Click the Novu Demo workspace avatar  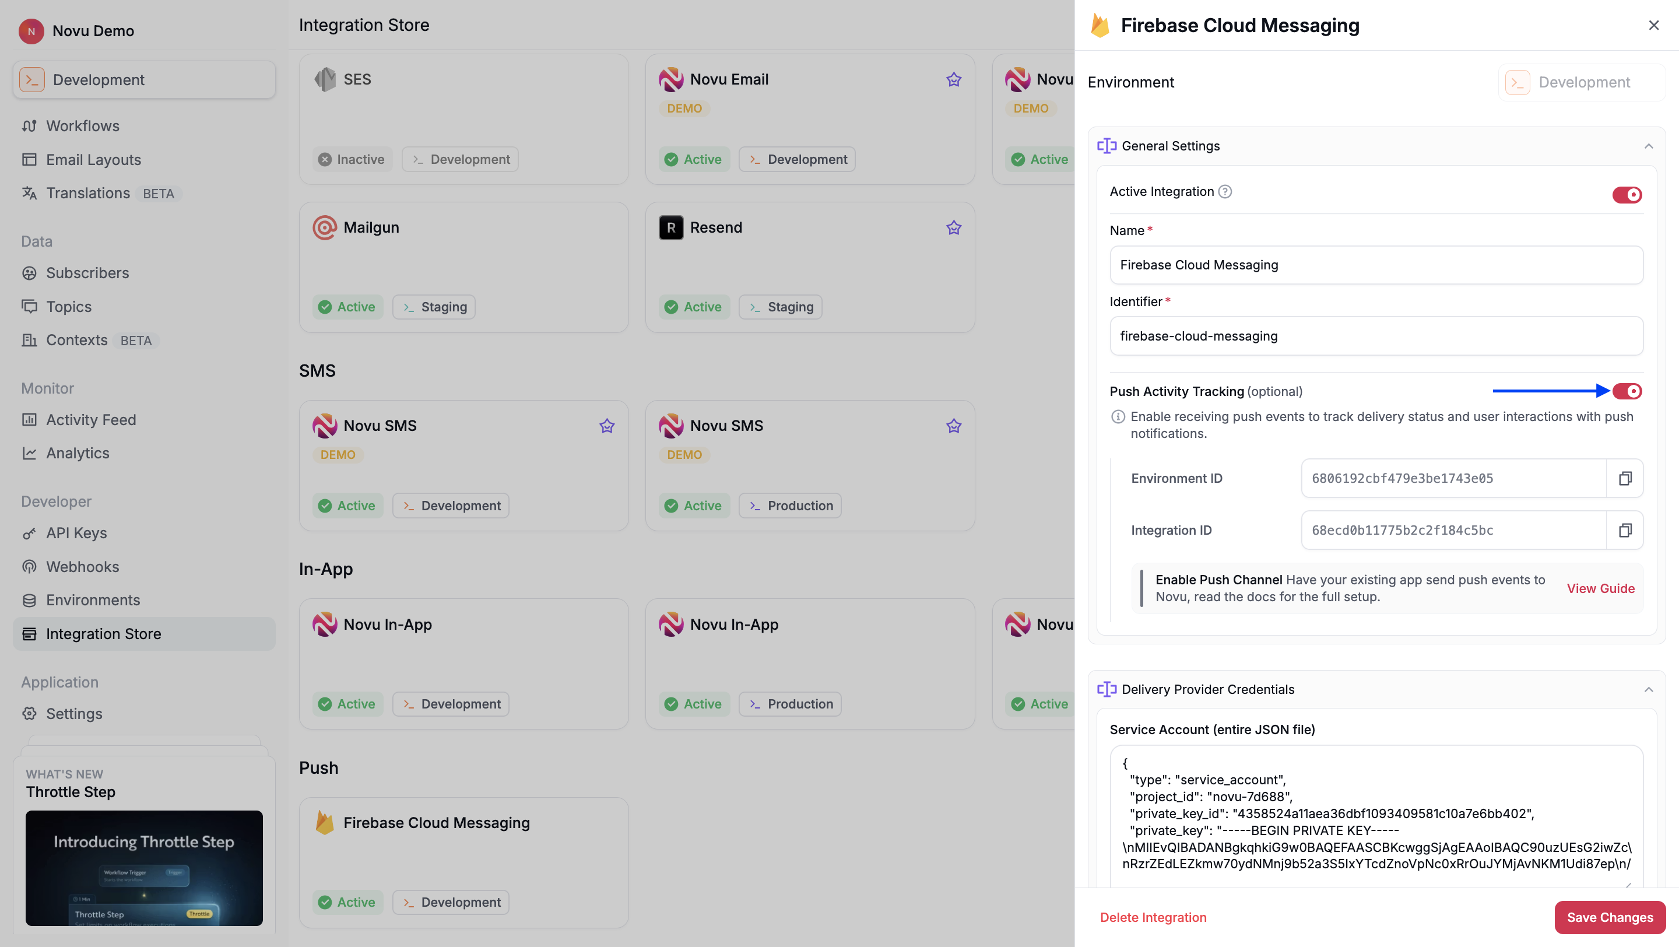31,31
